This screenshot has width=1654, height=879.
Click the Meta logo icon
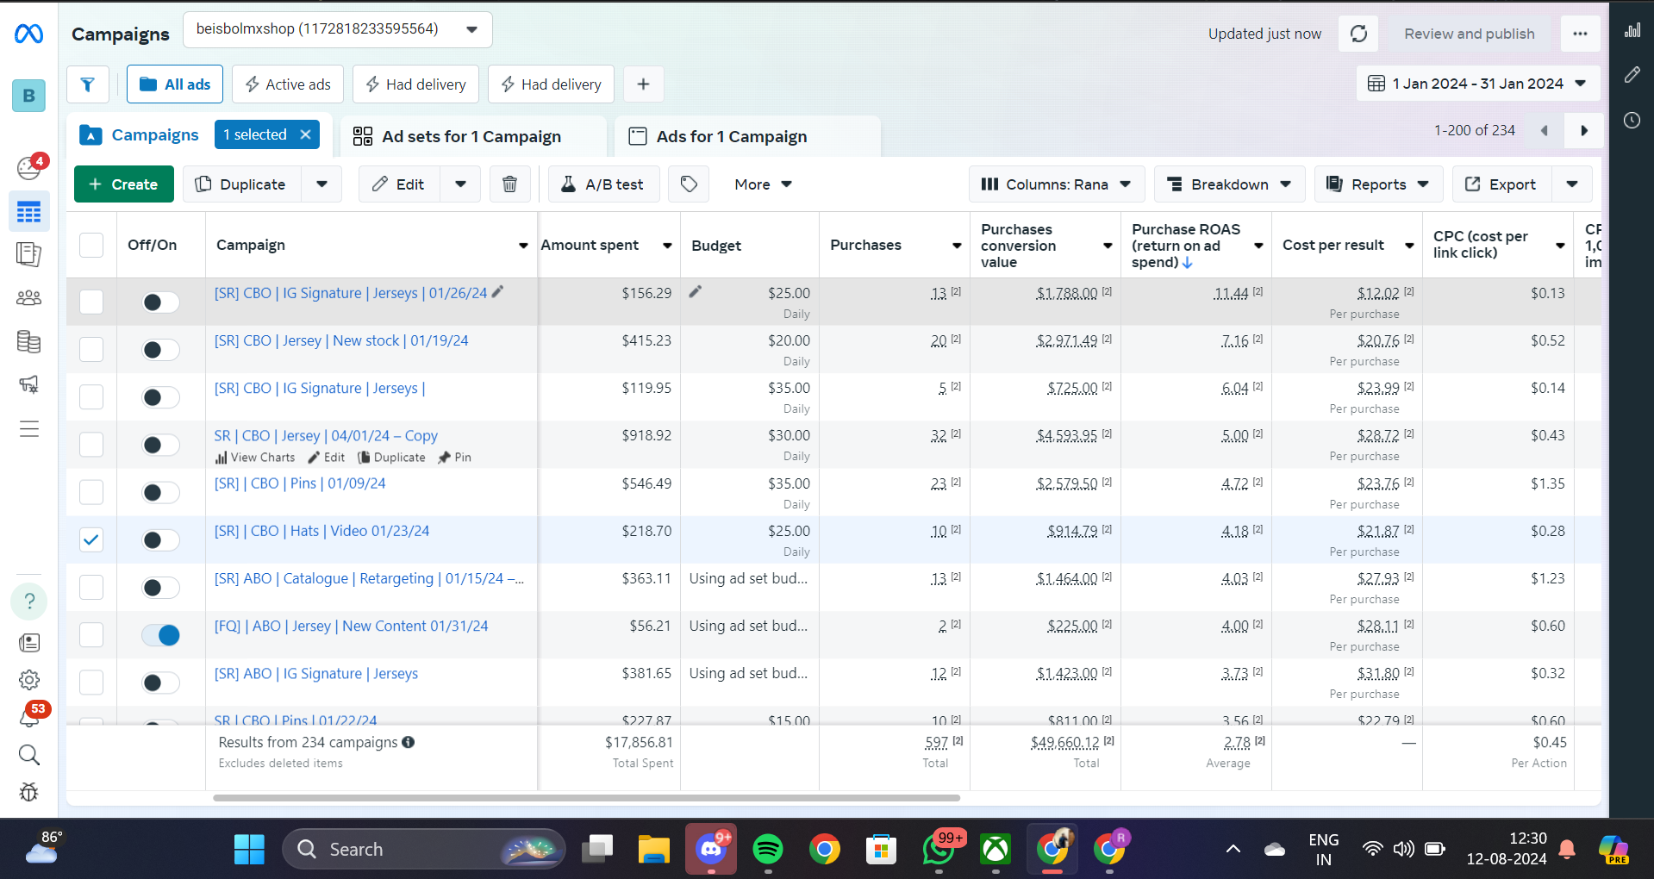coord(28,34)
